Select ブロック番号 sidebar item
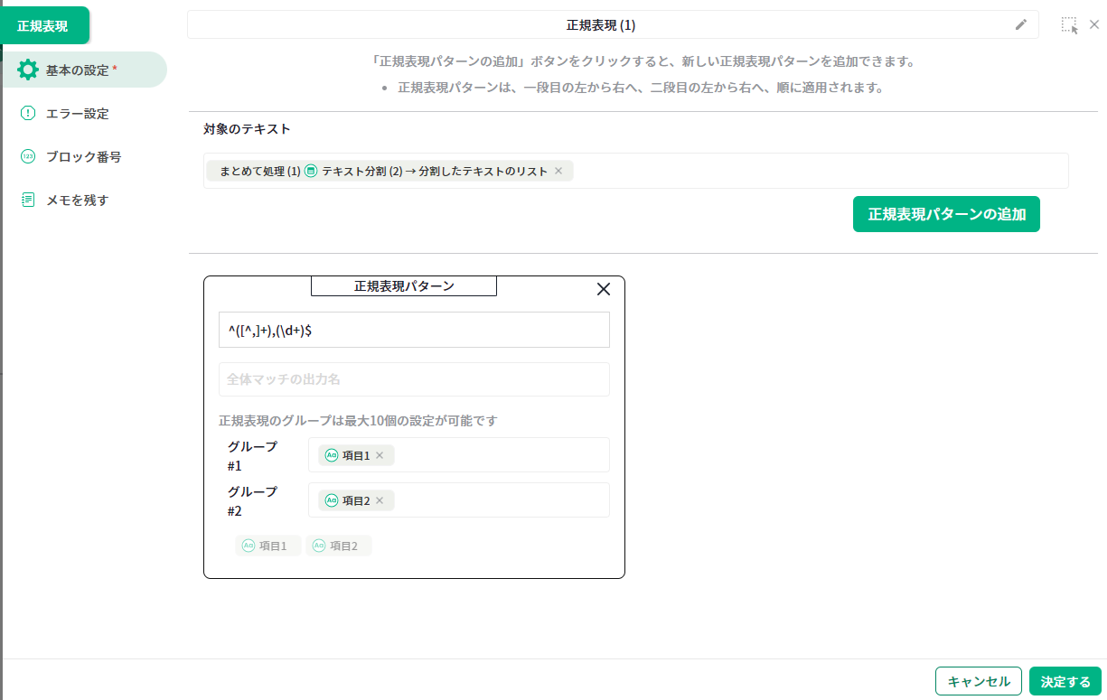The height and width of the screenshot is (700, 1107). point(83,157)
